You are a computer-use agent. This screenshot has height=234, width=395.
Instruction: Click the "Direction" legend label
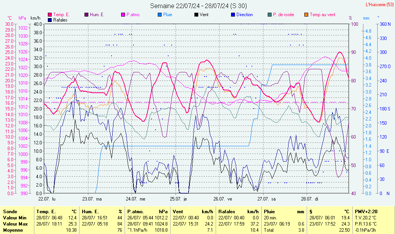click(x=245, y=15)
